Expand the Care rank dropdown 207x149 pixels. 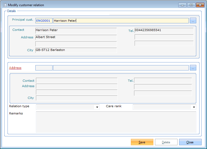(x=194, y=107)
